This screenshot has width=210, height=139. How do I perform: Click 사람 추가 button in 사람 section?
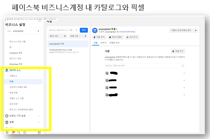178,51
